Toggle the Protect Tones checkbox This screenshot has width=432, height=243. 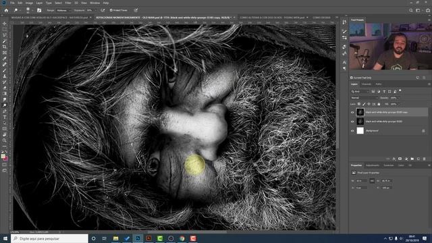coord(111,10)
